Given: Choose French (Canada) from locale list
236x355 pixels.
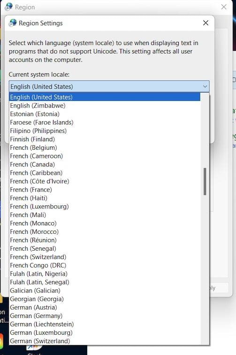Looking at the screenshot, I should (x=105, y=164).
